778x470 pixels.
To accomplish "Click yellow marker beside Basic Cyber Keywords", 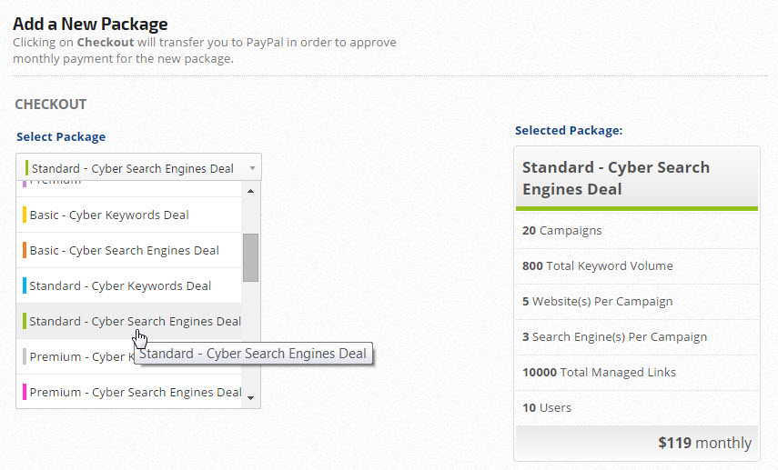I will (x=25, y=215).
